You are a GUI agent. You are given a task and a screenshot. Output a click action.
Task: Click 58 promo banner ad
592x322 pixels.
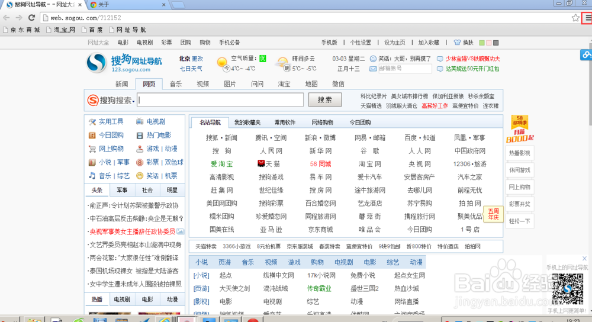[x=520, y=129]
